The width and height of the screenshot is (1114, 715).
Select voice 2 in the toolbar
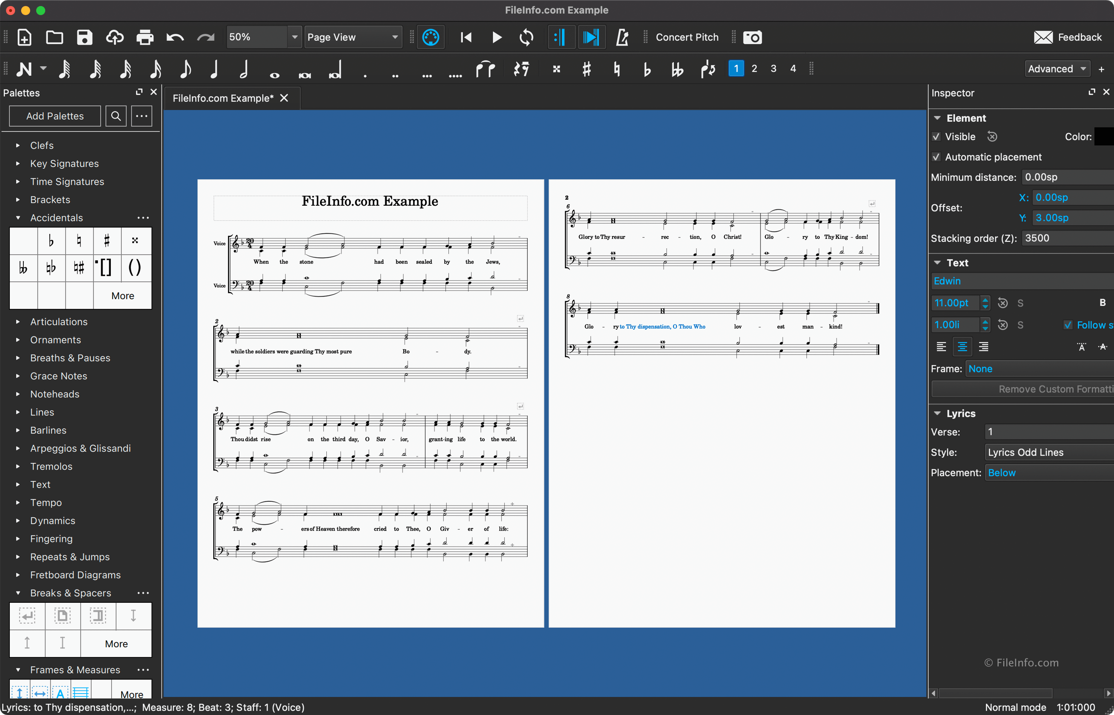(754, 68)
